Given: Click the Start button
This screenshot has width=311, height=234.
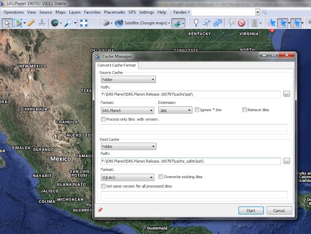Looking at the screenshot, I should click(251, 210).
